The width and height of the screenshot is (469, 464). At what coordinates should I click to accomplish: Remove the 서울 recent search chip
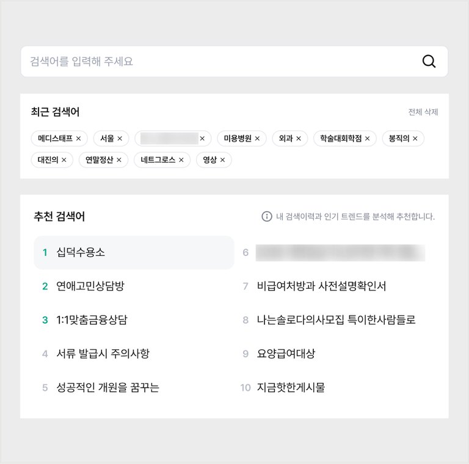click(x=120, y=139)
